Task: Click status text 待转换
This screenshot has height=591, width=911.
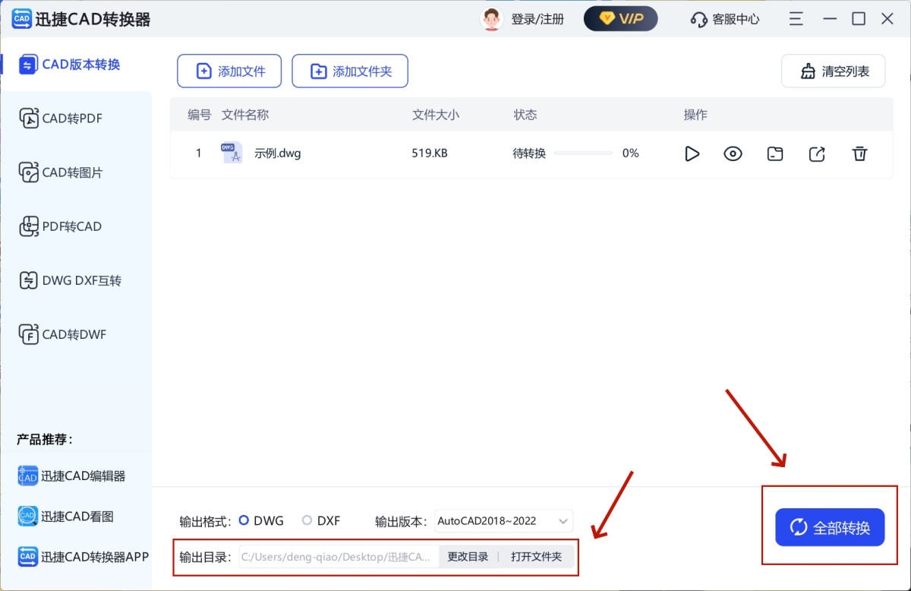Action: pos(529,153)
